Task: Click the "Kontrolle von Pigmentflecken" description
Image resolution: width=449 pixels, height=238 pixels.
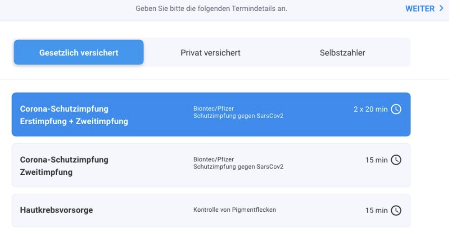Action: (x=234, y=210)
